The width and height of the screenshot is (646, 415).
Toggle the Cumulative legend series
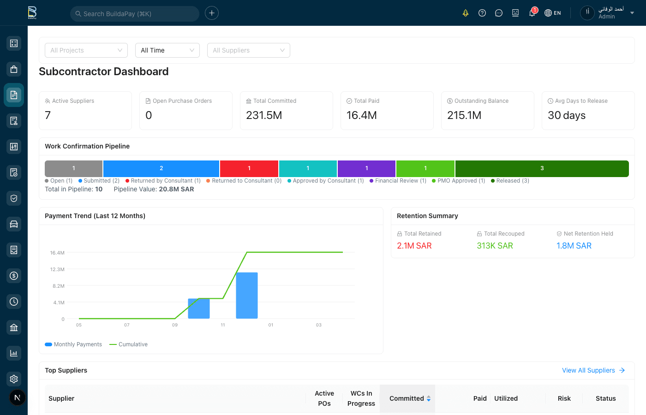129,344
